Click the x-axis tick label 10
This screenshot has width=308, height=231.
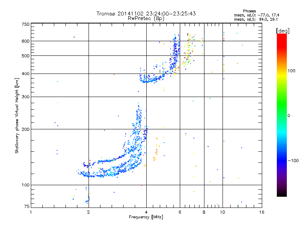[x=223, y=212]
